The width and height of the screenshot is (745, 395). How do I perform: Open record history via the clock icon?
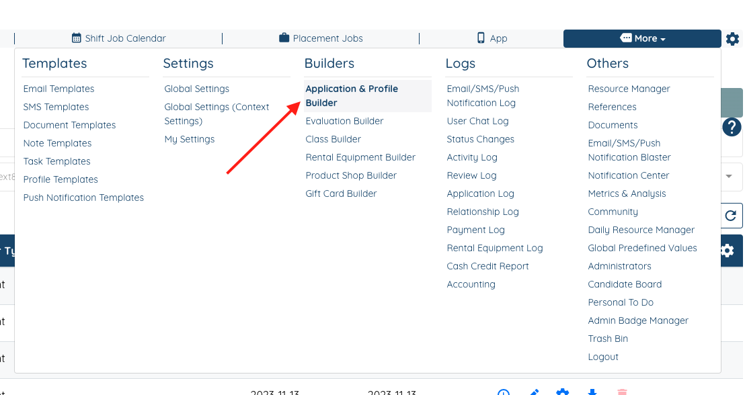coord(503,391)
